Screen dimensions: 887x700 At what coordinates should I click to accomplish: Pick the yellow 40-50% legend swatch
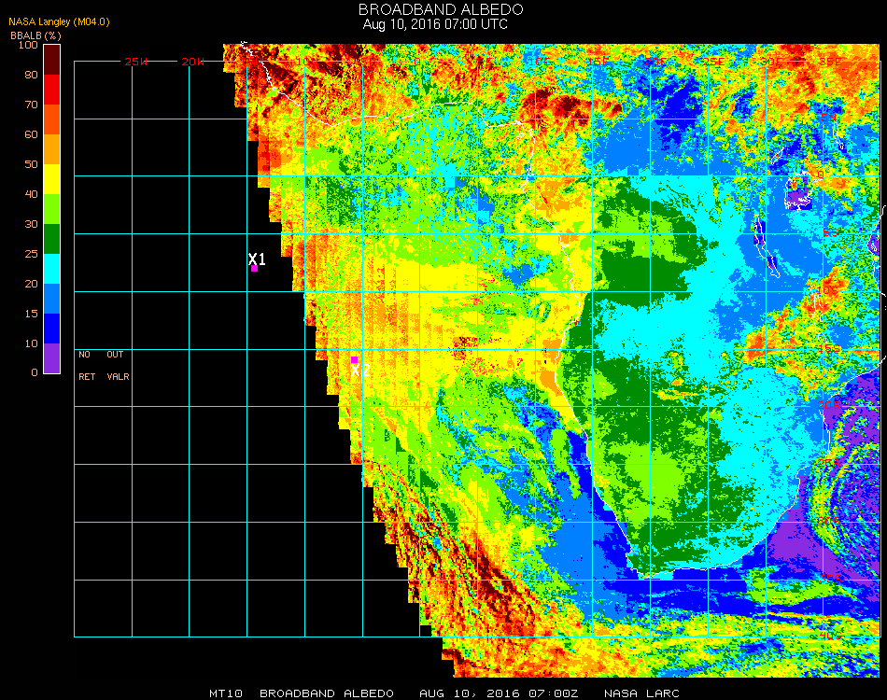(52, 179)
